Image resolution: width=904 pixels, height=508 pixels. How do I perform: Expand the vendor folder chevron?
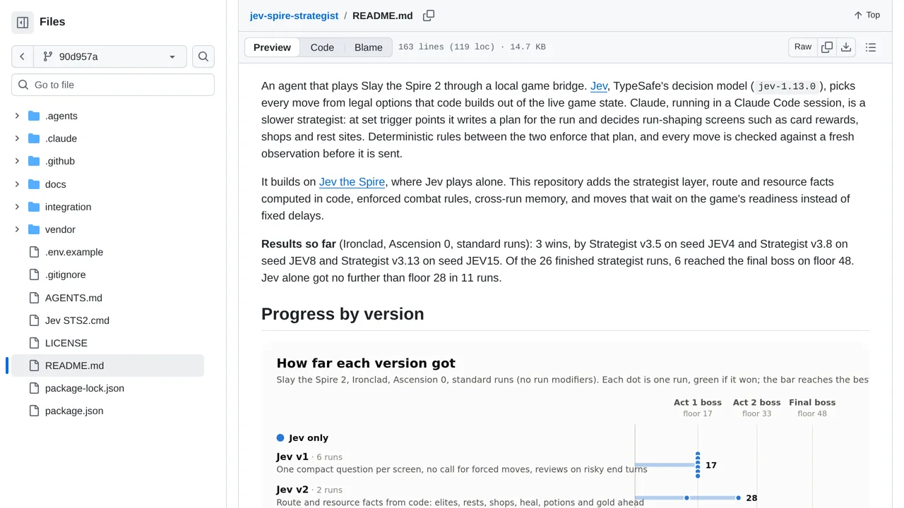pos(17,229)
